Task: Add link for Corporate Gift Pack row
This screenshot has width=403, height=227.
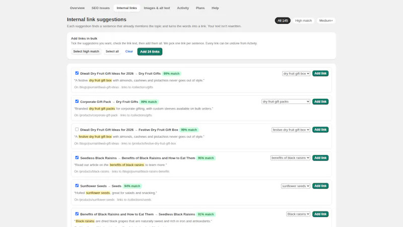Action: coord(320,102)
